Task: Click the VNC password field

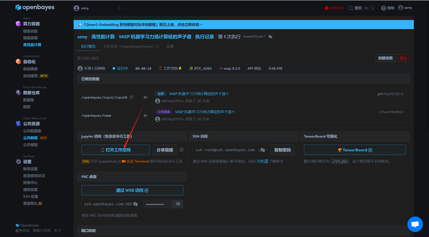Action: click(x=158, y=204)
